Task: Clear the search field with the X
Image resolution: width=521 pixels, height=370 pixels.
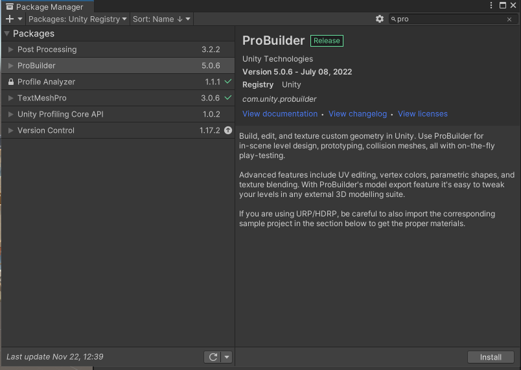Action: 509,19
